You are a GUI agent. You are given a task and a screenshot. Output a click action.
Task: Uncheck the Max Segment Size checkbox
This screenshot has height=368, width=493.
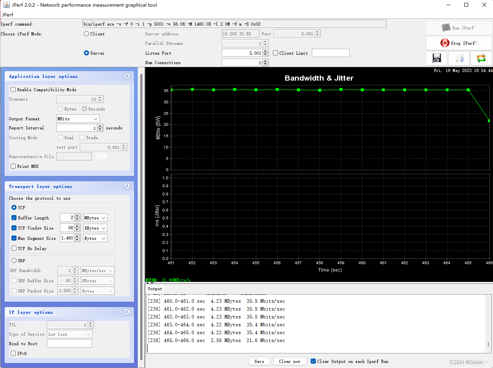click(14, 238)
